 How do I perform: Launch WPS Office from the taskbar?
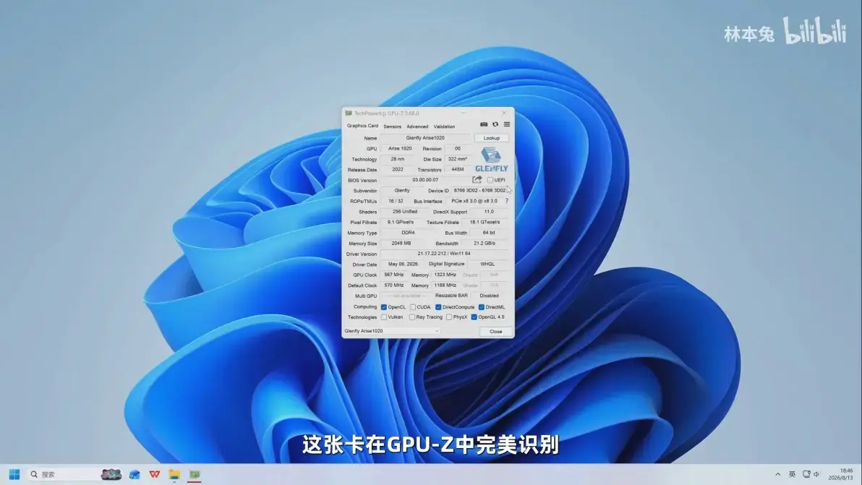tap(155, 474)
